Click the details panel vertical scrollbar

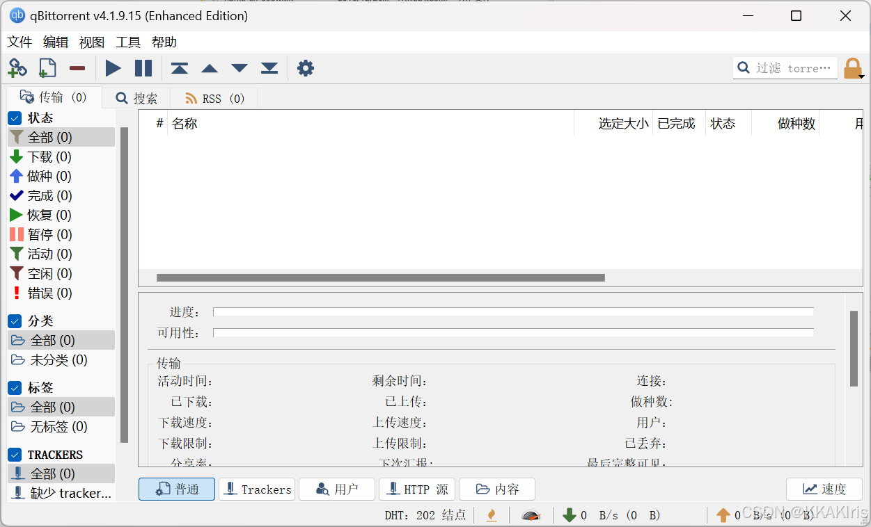(x=854, y=348)
